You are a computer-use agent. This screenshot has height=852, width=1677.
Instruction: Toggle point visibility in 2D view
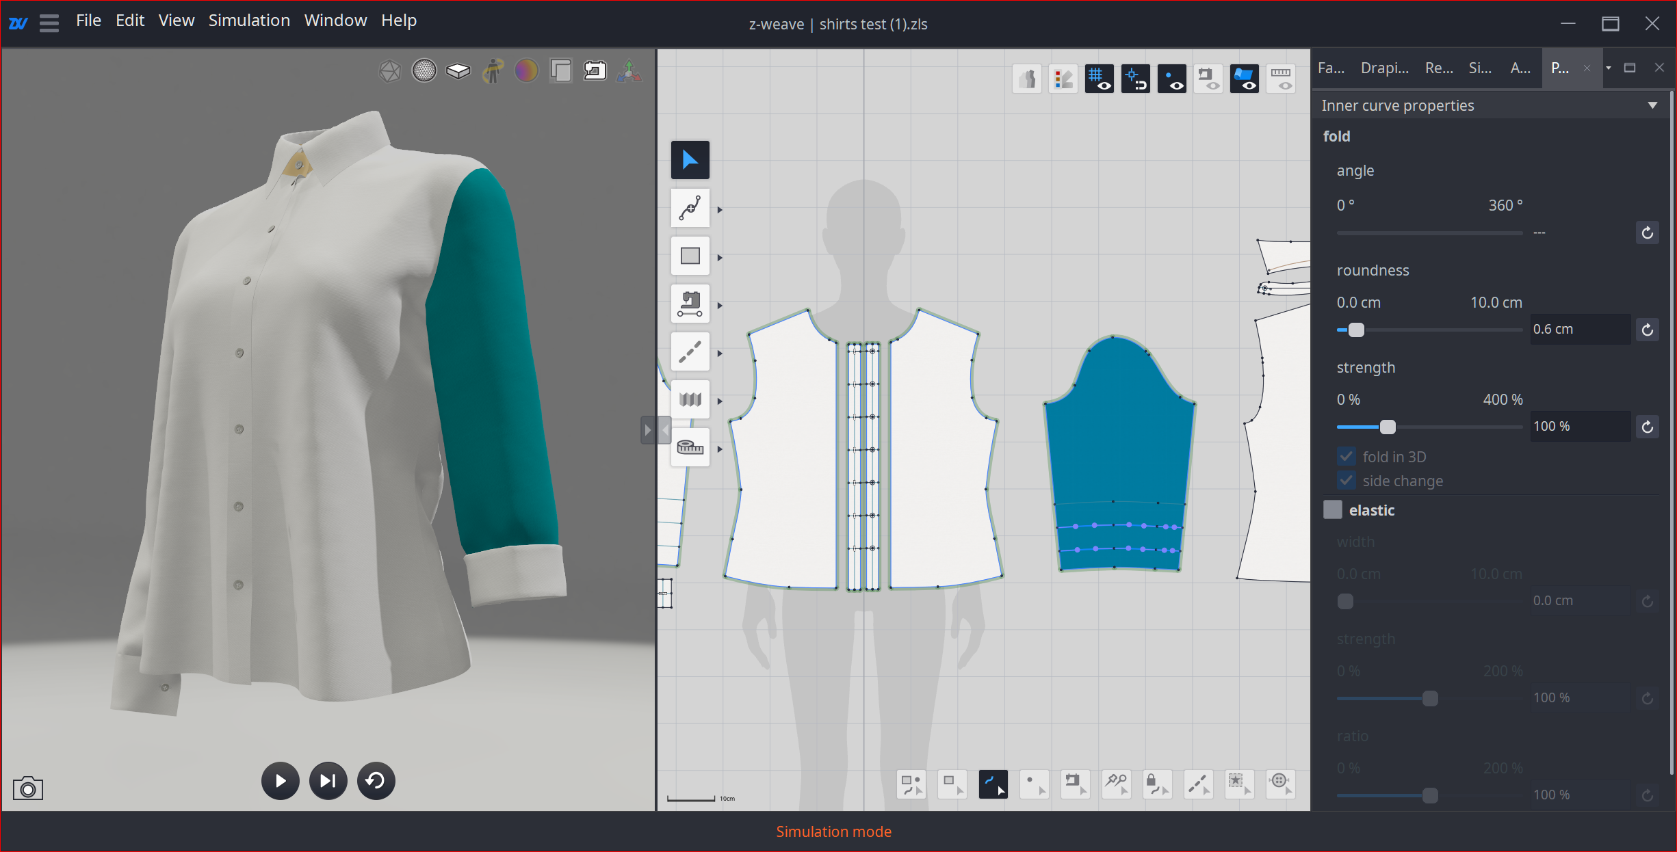coord(1172,79)
